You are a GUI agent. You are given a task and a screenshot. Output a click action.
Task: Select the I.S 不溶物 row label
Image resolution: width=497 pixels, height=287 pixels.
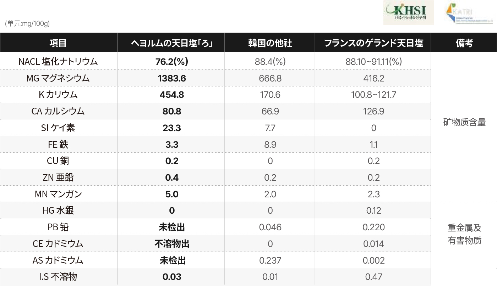(58, 277)
